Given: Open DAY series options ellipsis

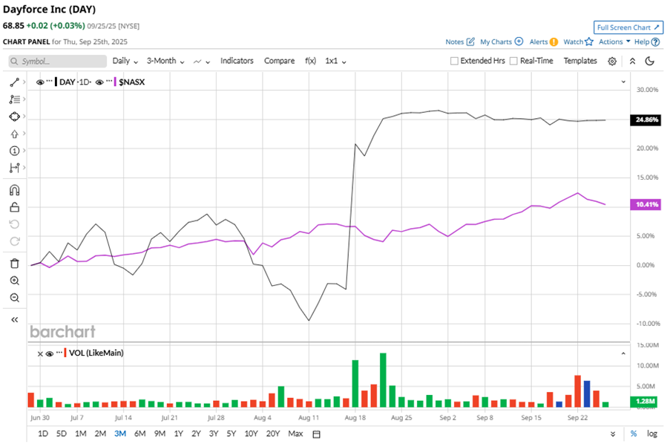Looking at the screenshot, I should click(x=50, y=81).
